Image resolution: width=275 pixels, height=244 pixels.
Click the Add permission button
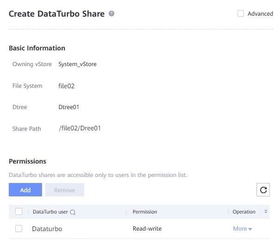[x=25, y=190]
